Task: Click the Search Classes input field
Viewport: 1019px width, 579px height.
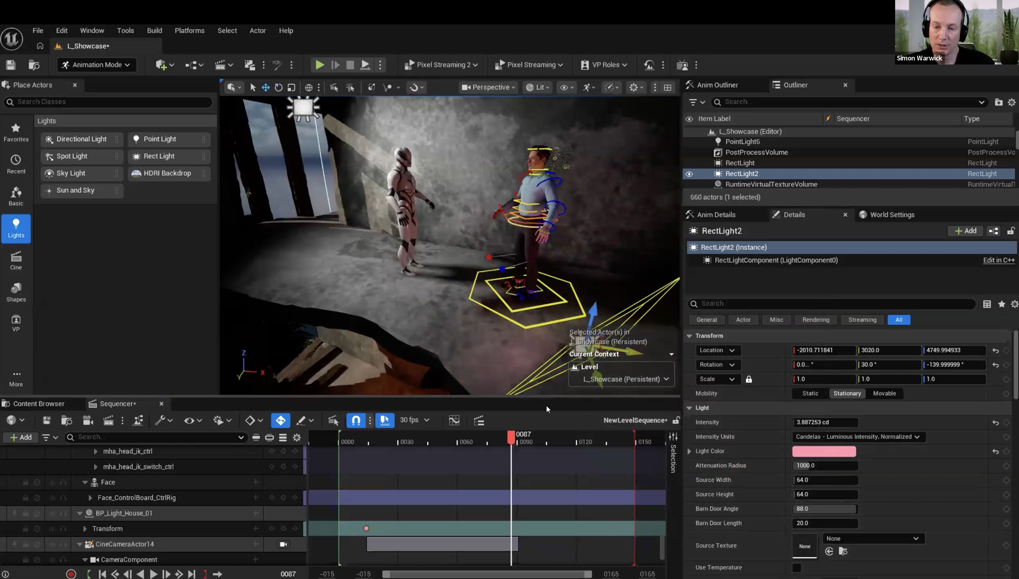Action: (x=108, y=102)
